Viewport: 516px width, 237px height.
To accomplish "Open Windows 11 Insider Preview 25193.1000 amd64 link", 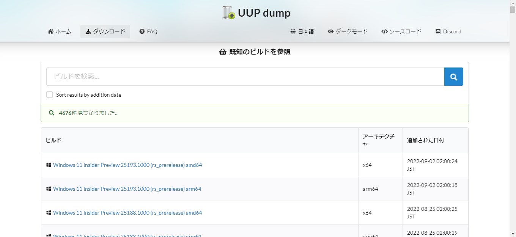I will pos(127,165).
